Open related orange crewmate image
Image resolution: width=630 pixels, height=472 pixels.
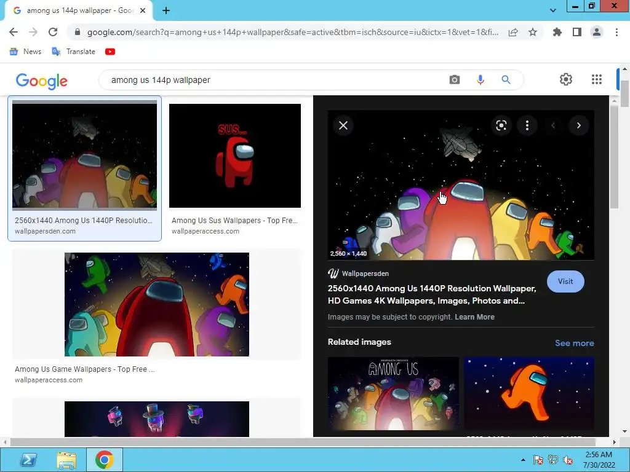(x=528, y=393)
